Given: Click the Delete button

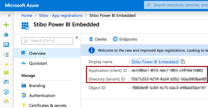Looking at the screenshot, I should click(x=98, y=39).
